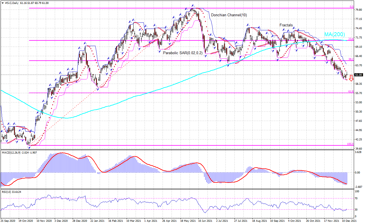This screenshot has height=224, width=365.
Task: Click the 100.0 Fibonacci level label
Action: [350, 144]
